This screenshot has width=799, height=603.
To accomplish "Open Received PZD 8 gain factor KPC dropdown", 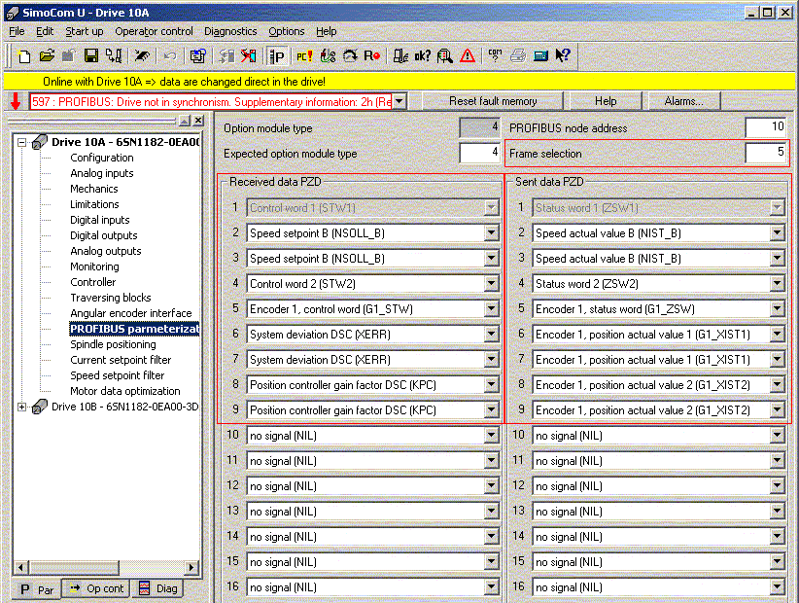I will click(x=491, y=385).
